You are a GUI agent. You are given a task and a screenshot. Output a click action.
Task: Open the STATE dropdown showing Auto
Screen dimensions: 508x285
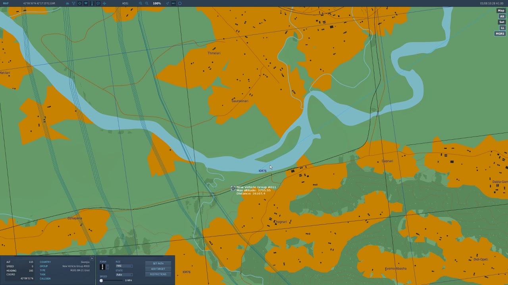point(124,275)
